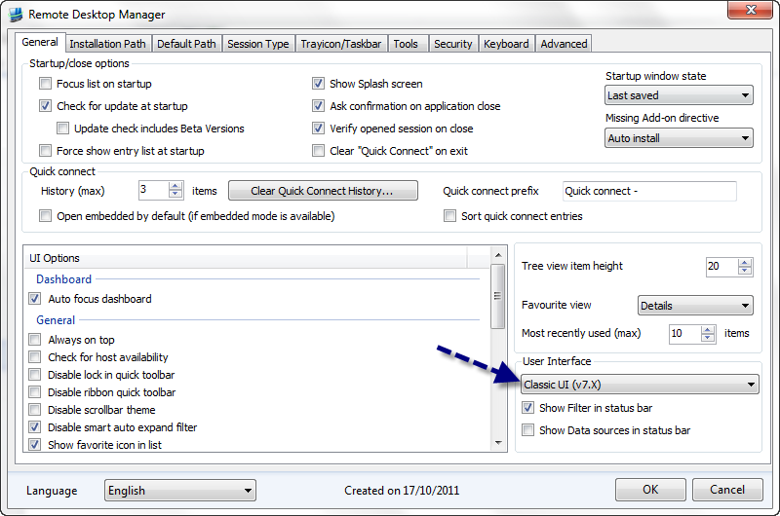Click the UI Options scrollbar thumb
Screen dimensions: 780x516
tap(498, 296)
